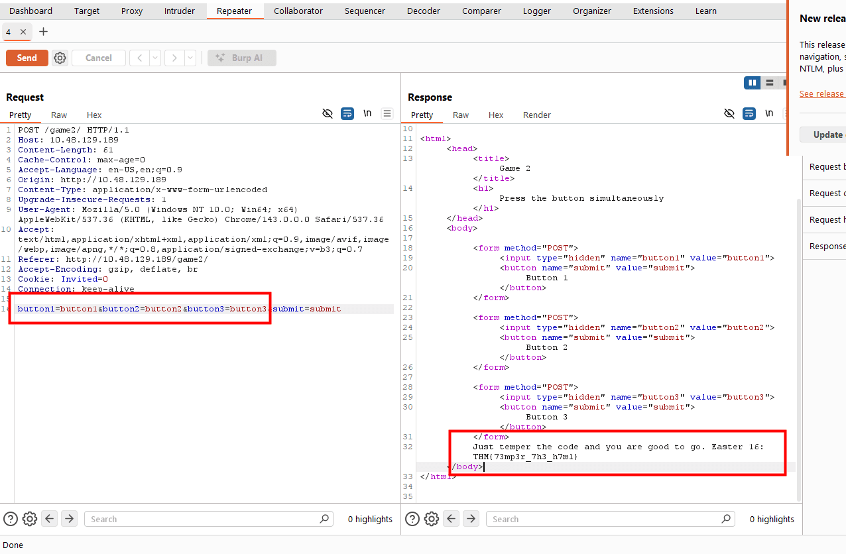Select horizontal split layout view
Image resolution: width=846 pixels, height=554 pixels.
point(769,83)
